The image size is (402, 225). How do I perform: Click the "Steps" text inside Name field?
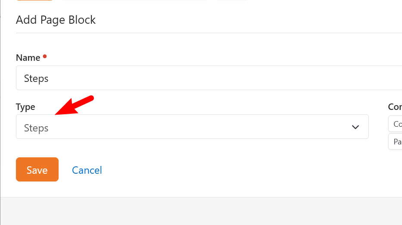[36, 78]
